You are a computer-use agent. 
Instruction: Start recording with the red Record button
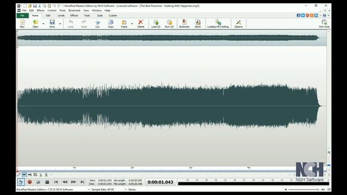click(30, 182)
